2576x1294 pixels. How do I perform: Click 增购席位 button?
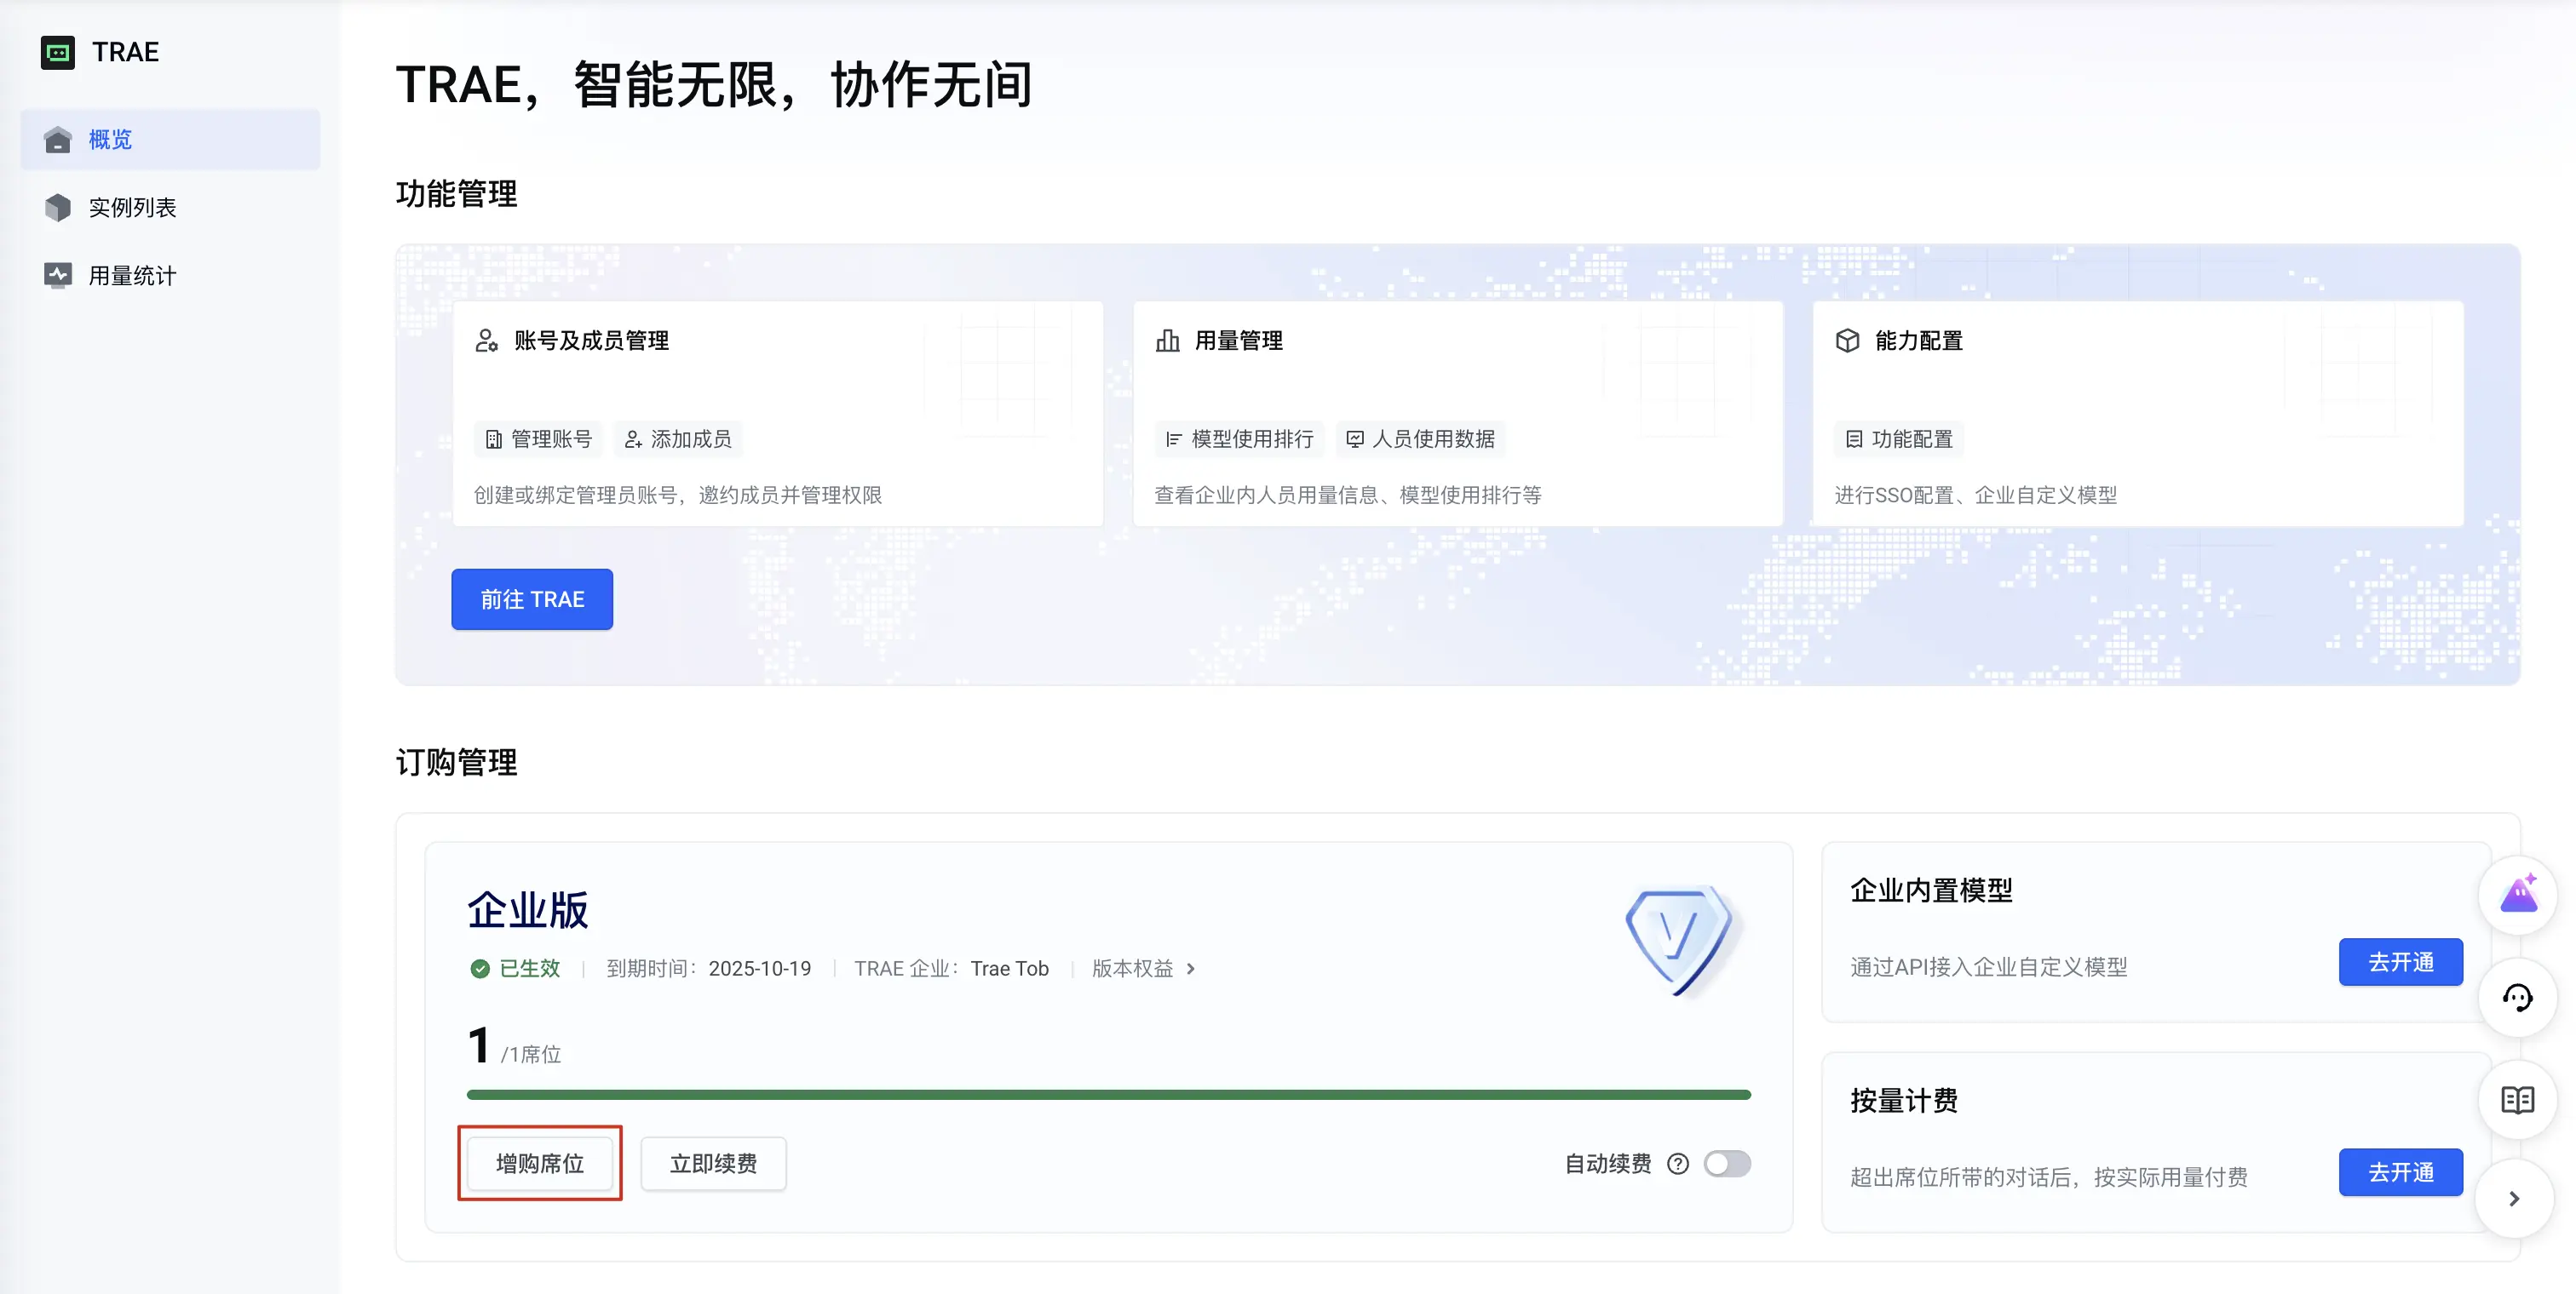[540, 1163]
